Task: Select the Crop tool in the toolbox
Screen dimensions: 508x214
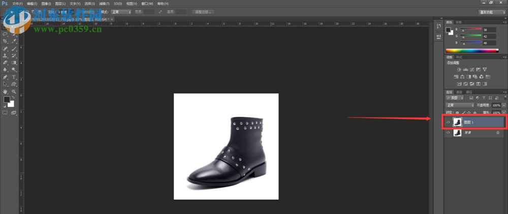Action: (x=5, y=41)
